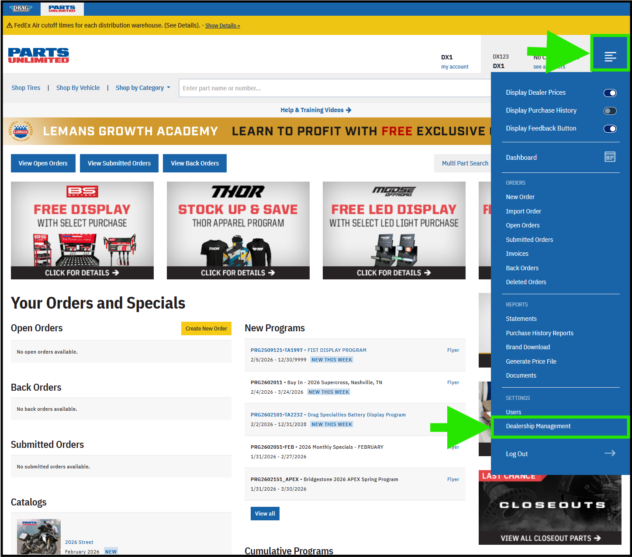The image size is (632, 557).
Task: Click View all programs button
Action: point(265,514)
